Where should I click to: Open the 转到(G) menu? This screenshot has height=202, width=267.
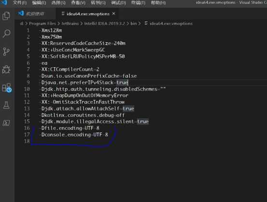click(x=98, y=3)
